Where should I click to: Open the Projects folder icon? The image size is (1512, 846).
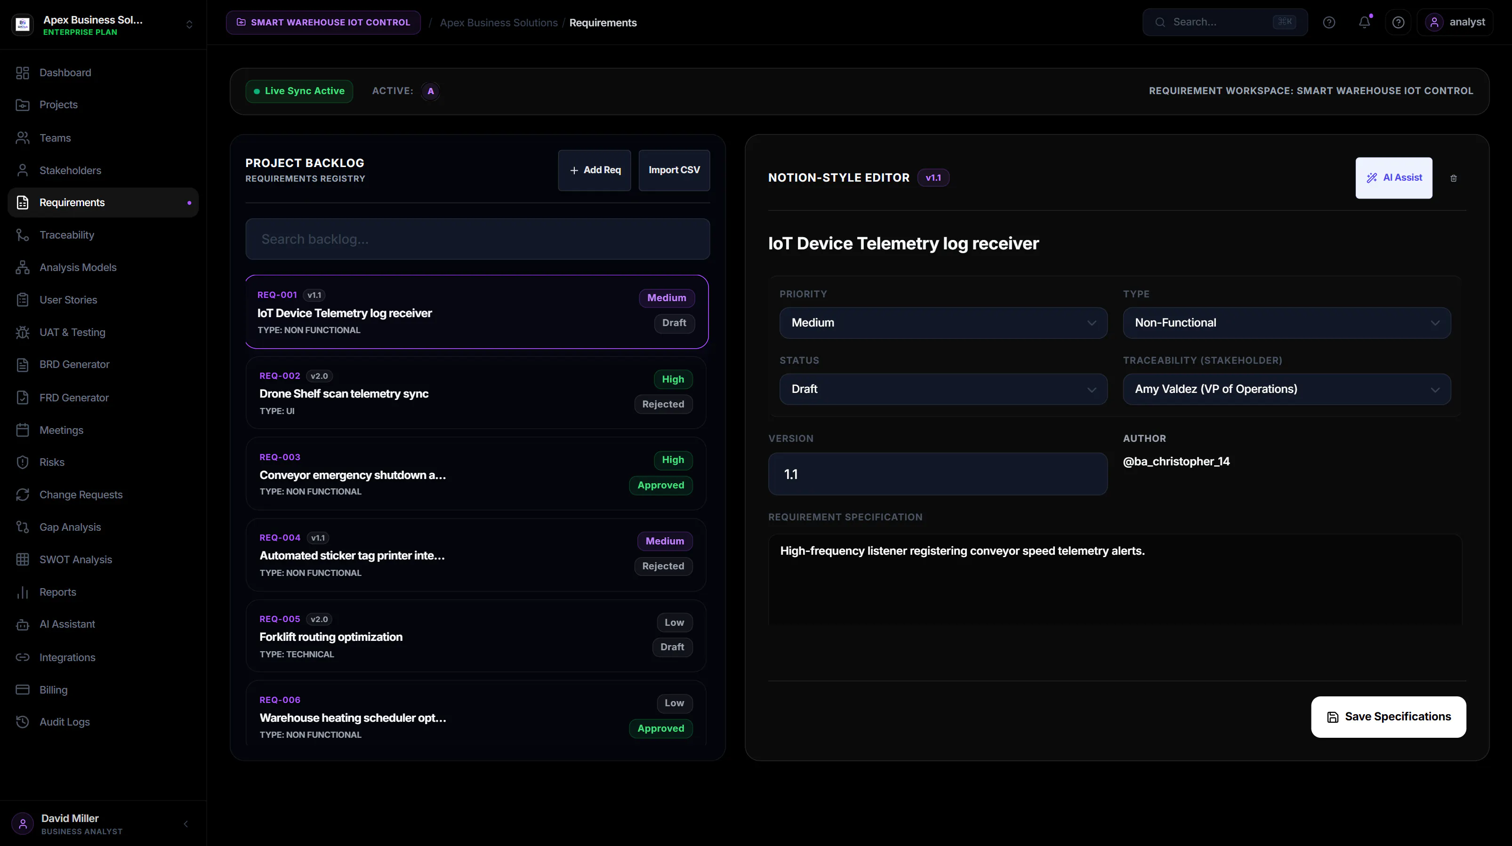tap(22, 105)
